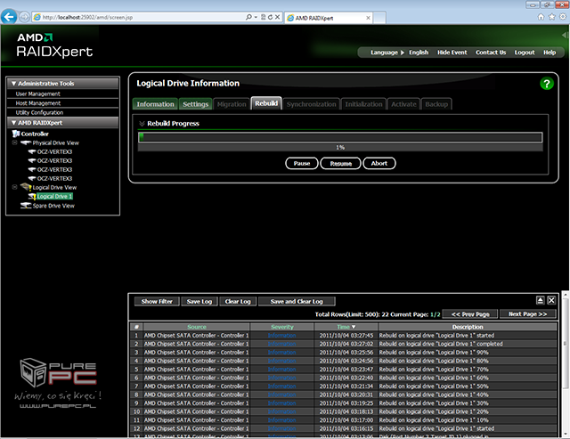Screen dimensions: 570x439
Task: Open the Synchronization tab
Action: click(311, 104)
